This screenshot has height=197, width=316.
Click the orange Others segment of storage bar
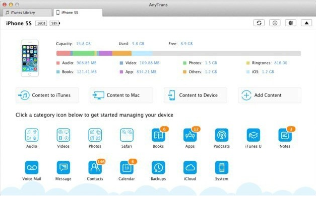[122, 53]
